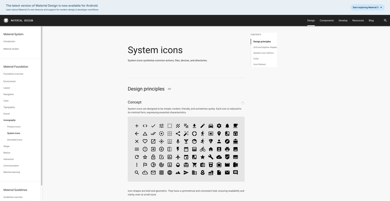Click the notification bell icon in the grid
Screen dimensions: 390x201
pyautogui.click(x=227, y=126)
